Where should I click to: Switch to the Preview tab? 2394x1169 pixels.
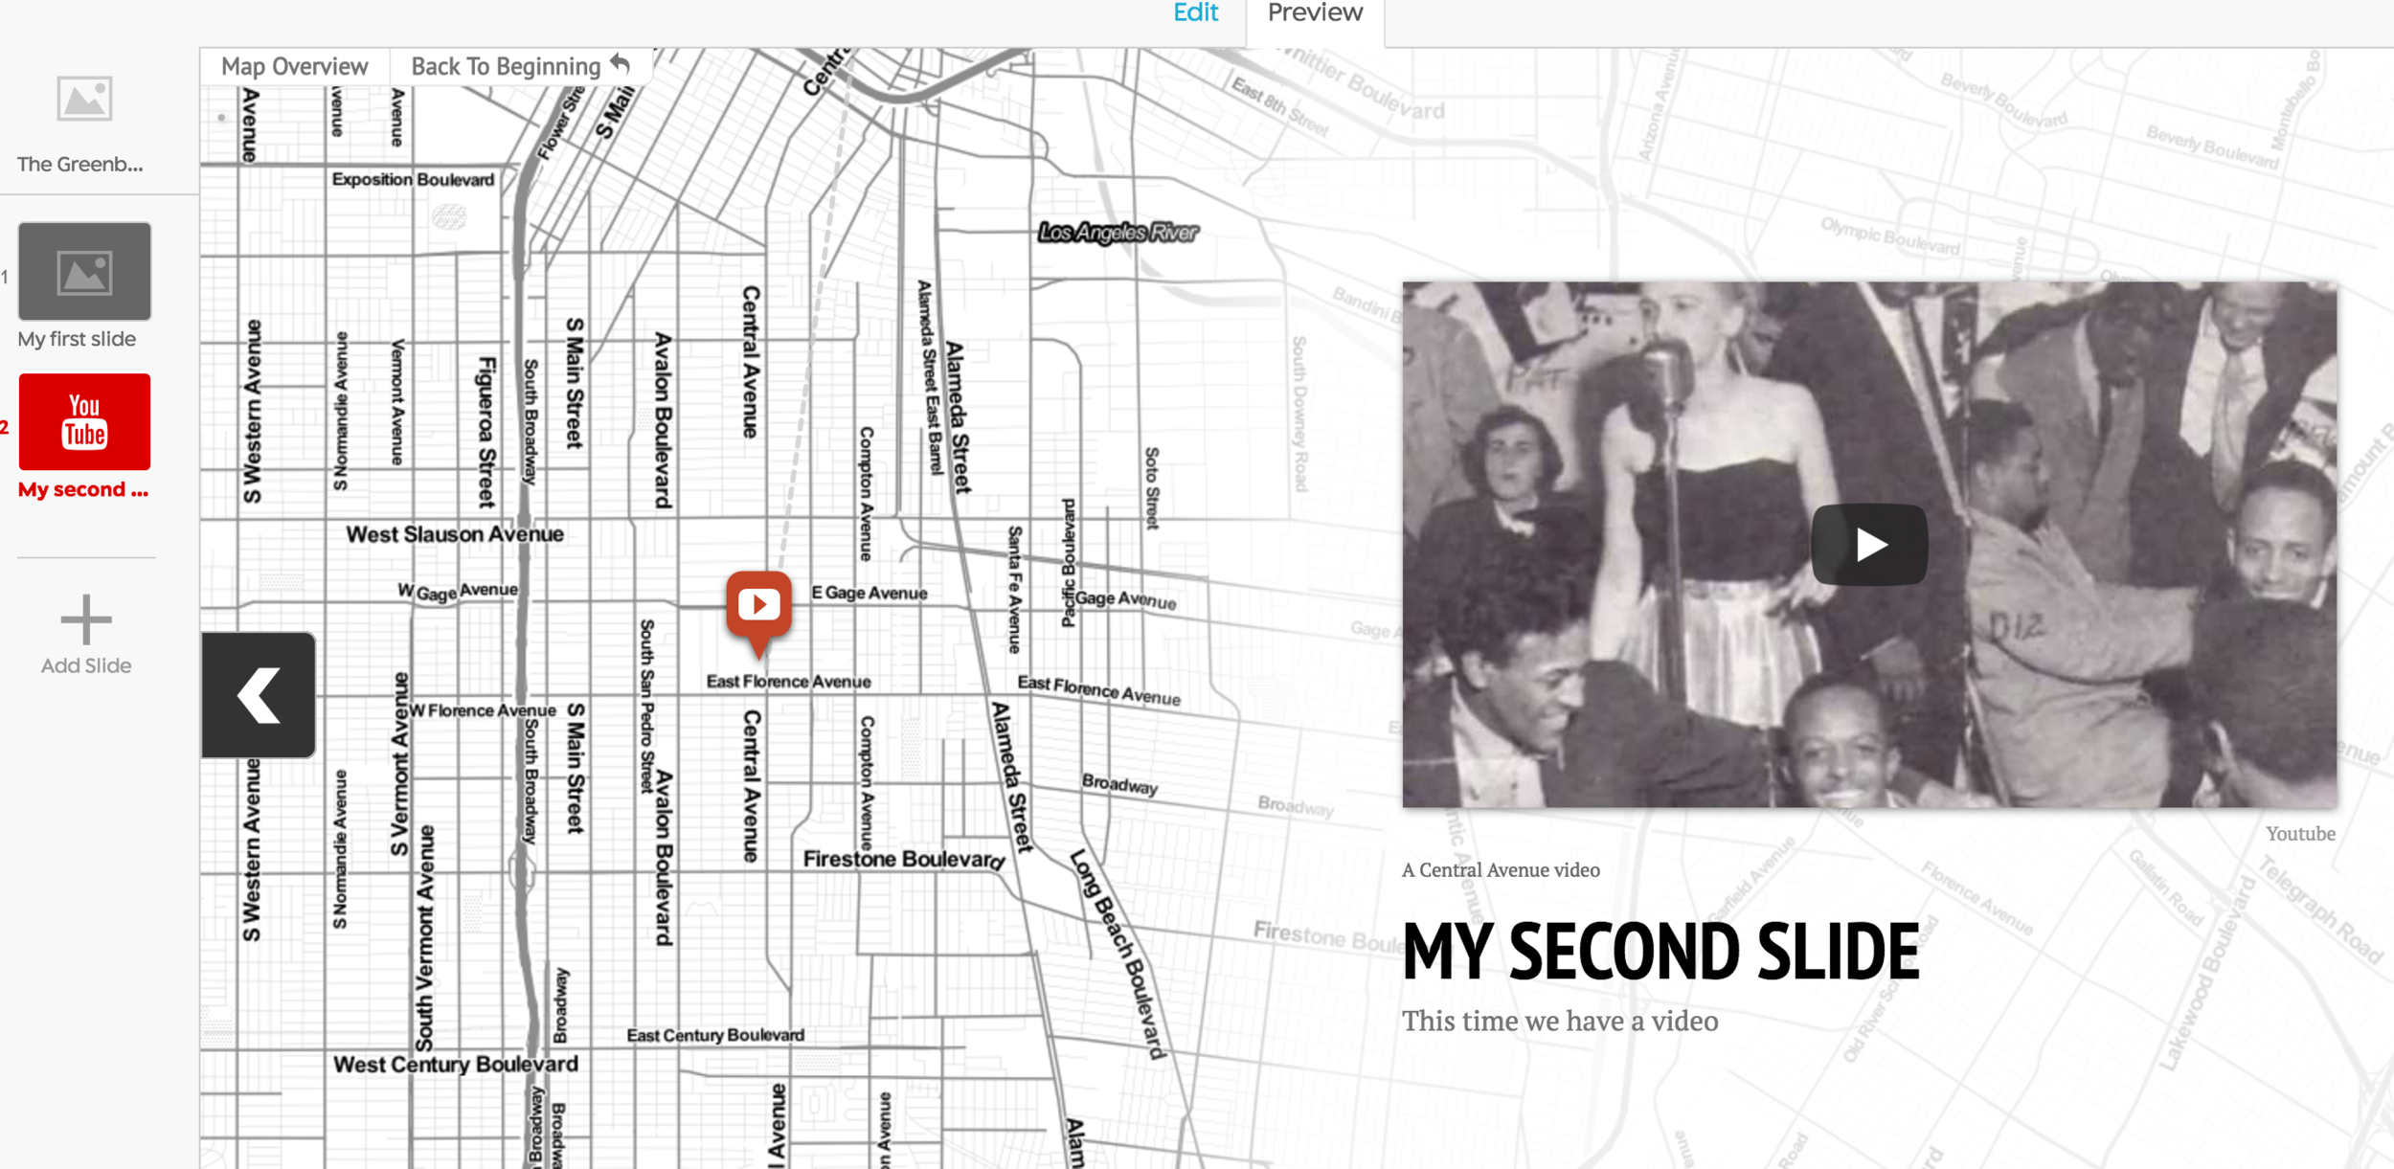(1314, 13)
